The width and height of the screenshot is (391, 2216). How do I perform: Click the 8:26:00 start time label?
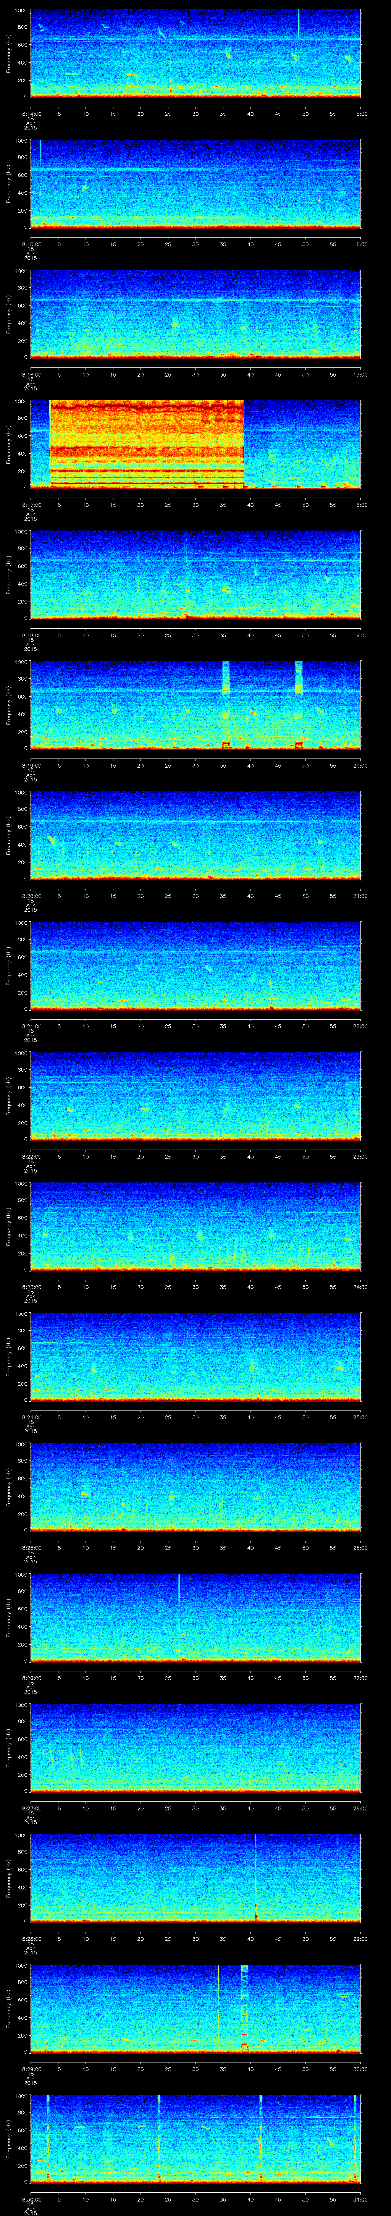31,1677
